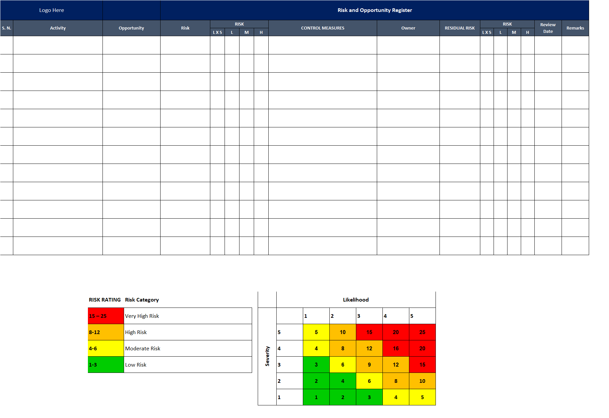The width and height of the screenshot is (609, 418).
Task: Click the 'S. N.' column header
Action: (7, 28)
